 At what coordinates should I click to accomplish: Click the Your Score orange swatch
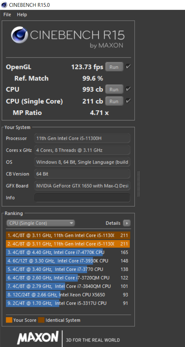(9, 320)
